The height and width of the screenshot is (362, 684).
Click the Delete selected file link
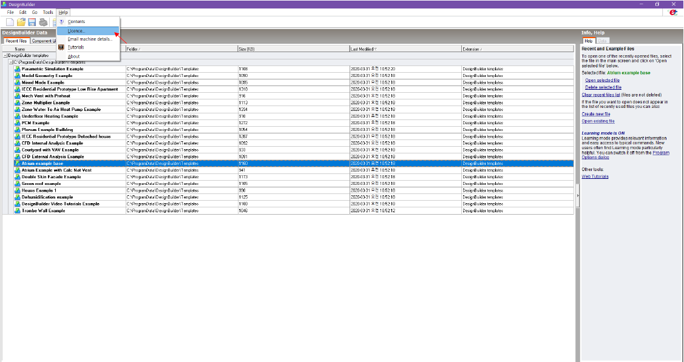point(603,87)
